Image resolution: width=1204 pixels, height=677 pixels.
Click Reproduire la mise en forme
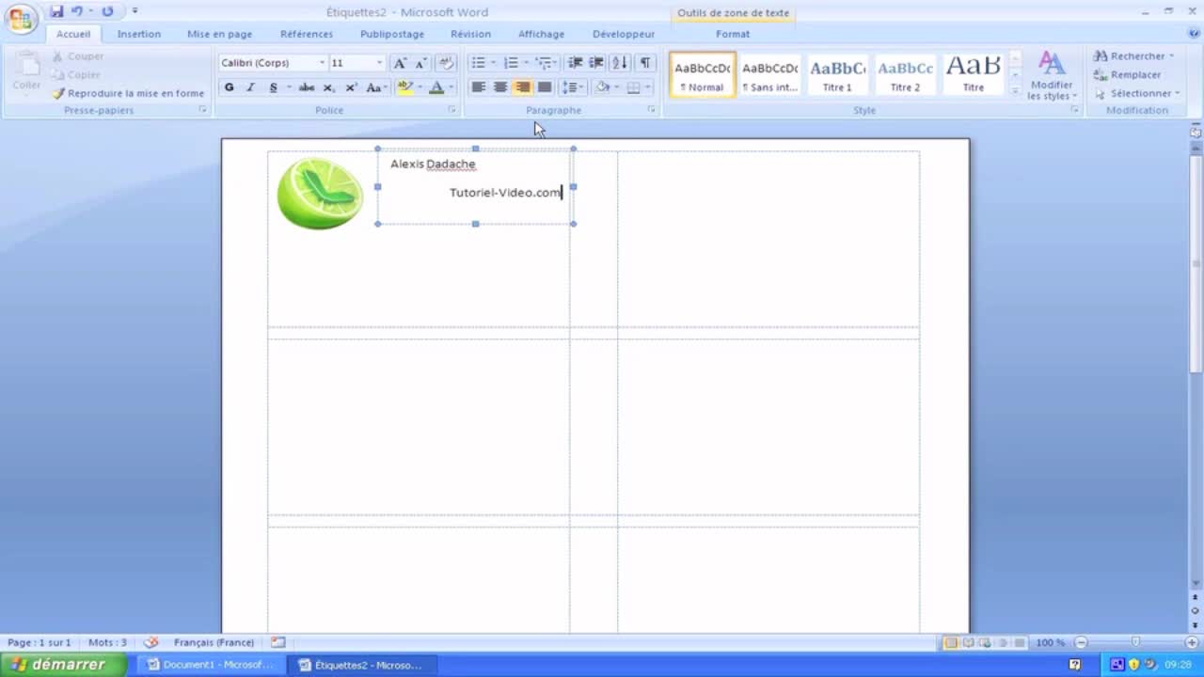[x=128, y=93]
